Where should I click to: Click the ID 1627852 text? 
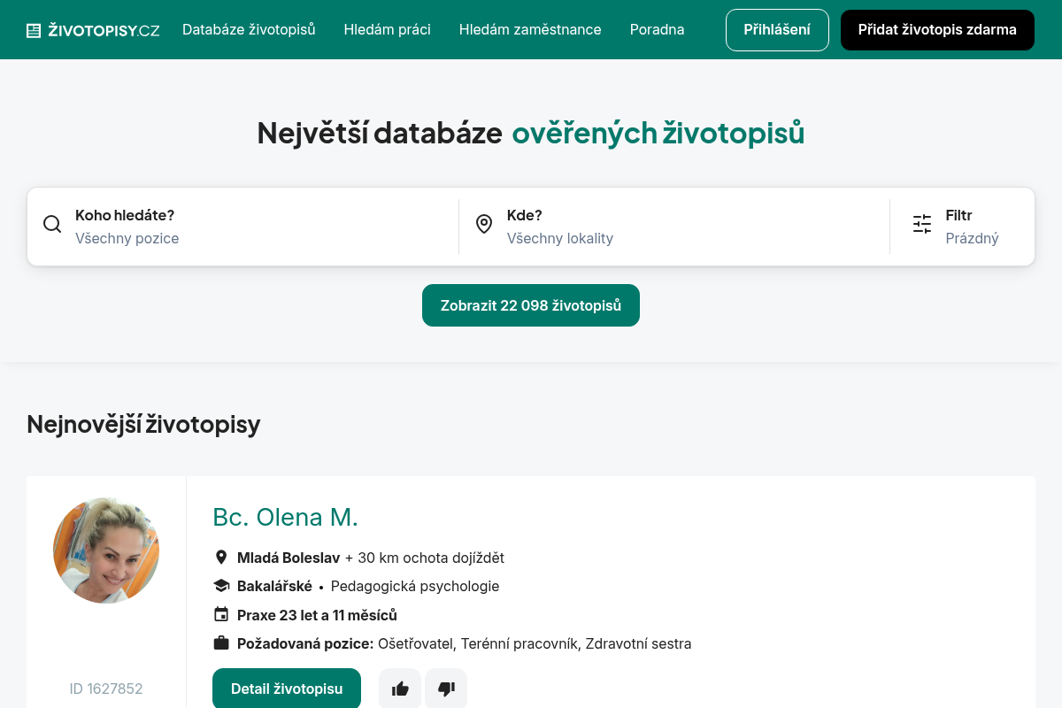(106, 689)
